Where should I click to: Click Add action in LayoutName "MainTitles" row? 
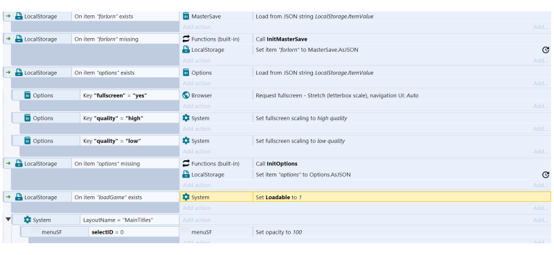coord(197,220)
